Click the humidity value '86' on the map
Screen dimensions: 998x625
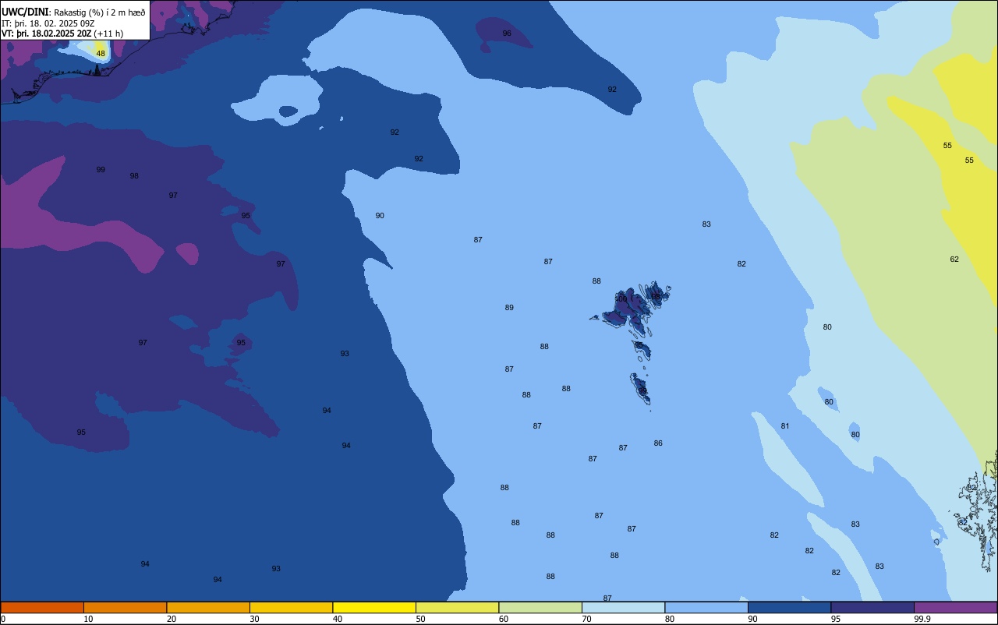658,443
